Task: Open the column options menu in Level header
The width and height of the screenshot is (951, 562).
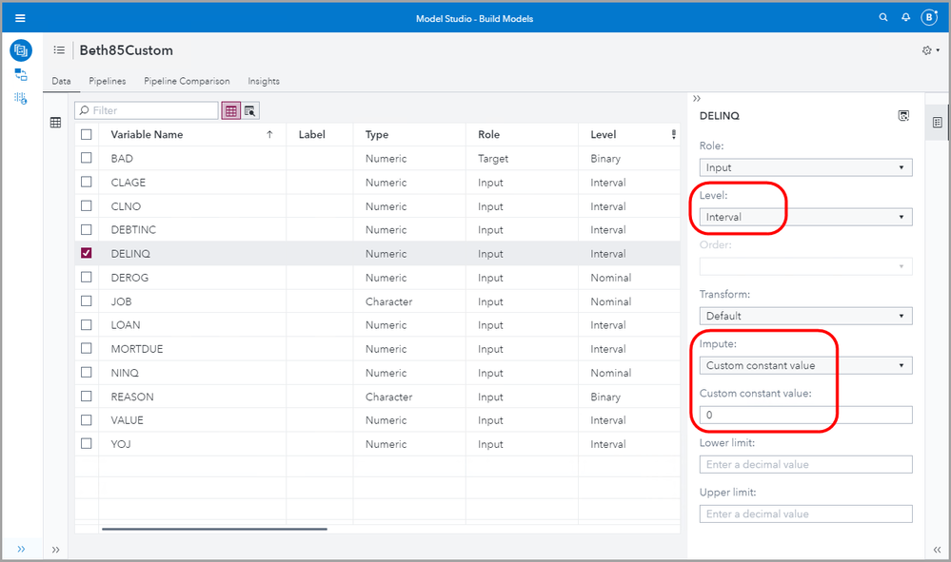Action: (x=673, y=134)
